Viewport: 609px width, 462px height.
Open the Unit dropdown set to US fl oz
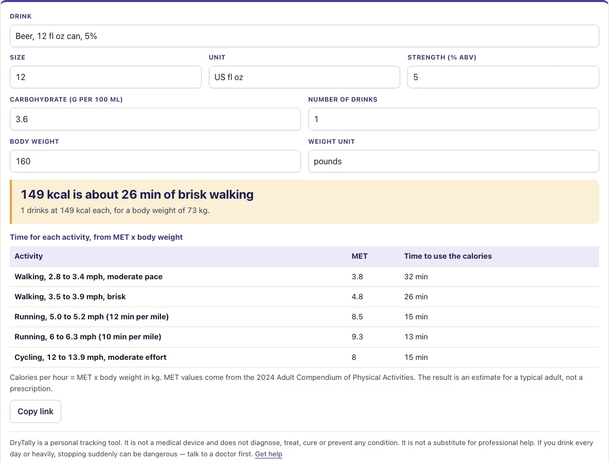304,77
